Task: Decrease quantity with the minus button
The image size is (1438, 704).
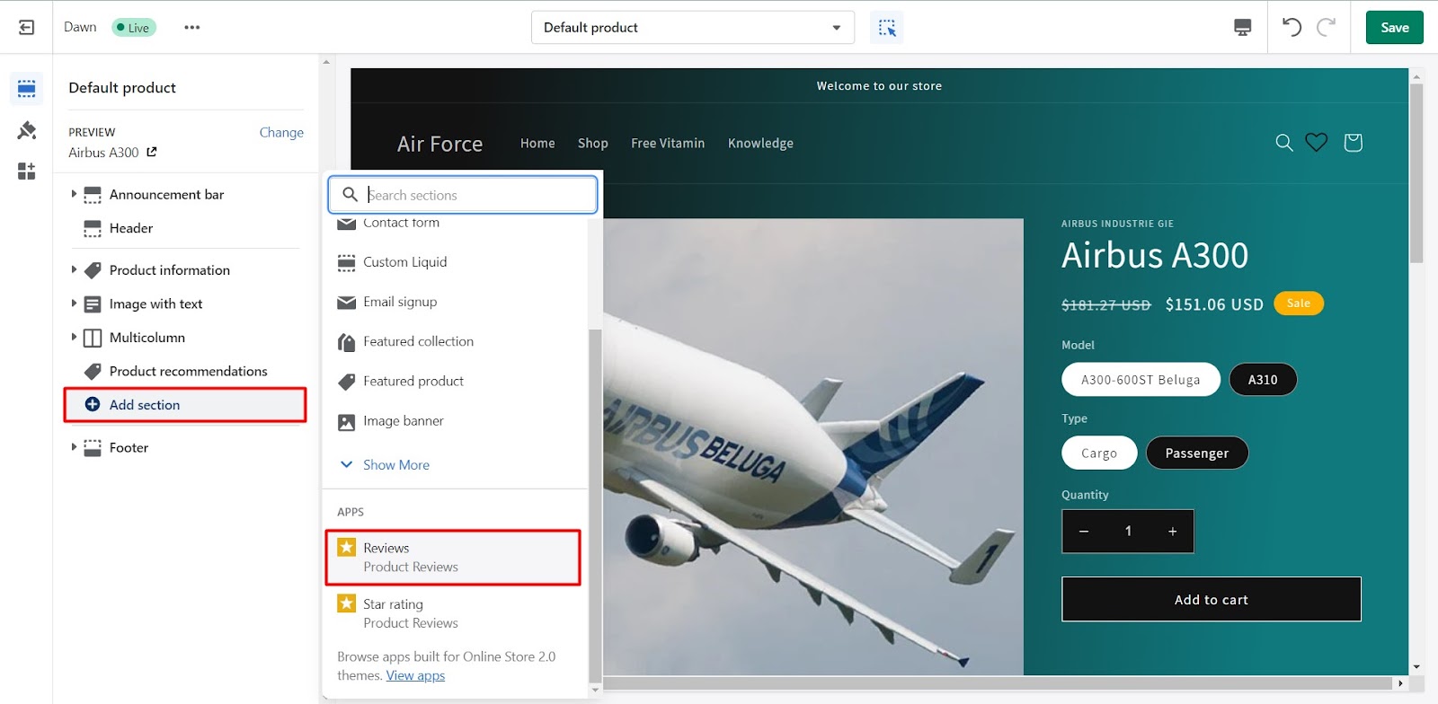Action: (x=1084, y=532)
